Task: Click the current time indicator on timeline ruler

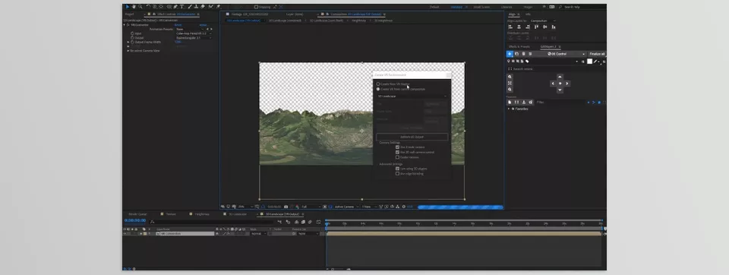Action: 327,224
